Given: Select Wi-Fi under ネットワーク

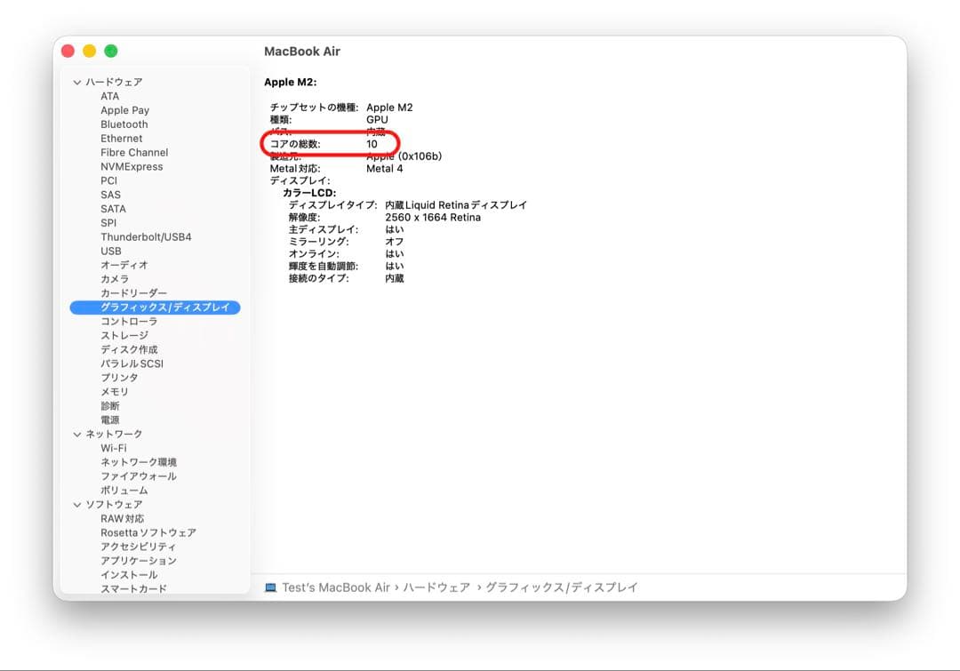Looking at the screenshot, I should pos(114,447).
